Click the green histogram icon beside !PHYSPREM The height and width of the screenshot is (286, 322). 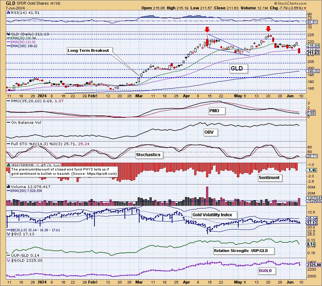coord(9,165)
